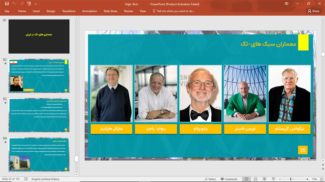The width and height of the screenshot is (325, 182).
Task: Adjust the zoom slider handle
Action: click(x=291, y=179)
